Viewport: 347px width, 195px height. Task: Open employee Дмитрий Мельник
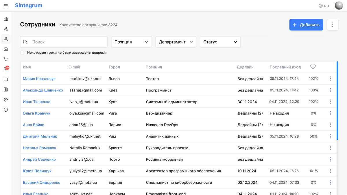tap(40, 136)
